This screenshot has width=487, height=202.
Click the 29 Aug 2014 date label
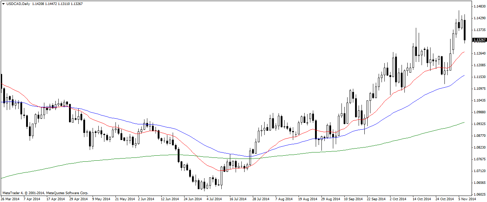[x=331, y=199]
